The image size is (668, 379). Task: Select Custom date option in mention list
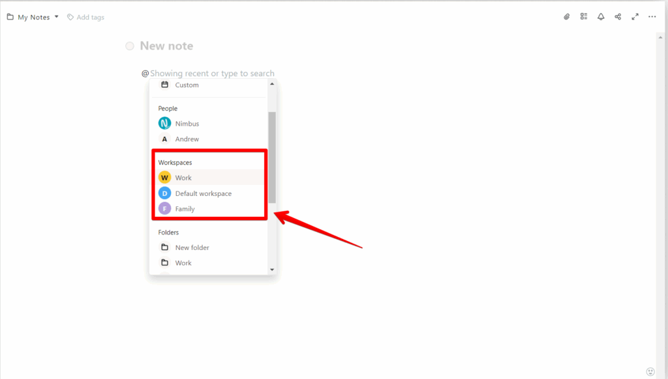[187, 85]
